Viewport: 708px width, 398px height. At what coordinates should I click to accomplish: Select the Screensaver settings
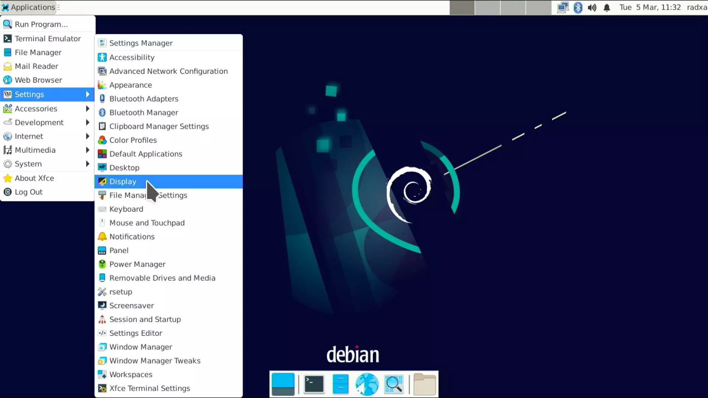[131, 306]
